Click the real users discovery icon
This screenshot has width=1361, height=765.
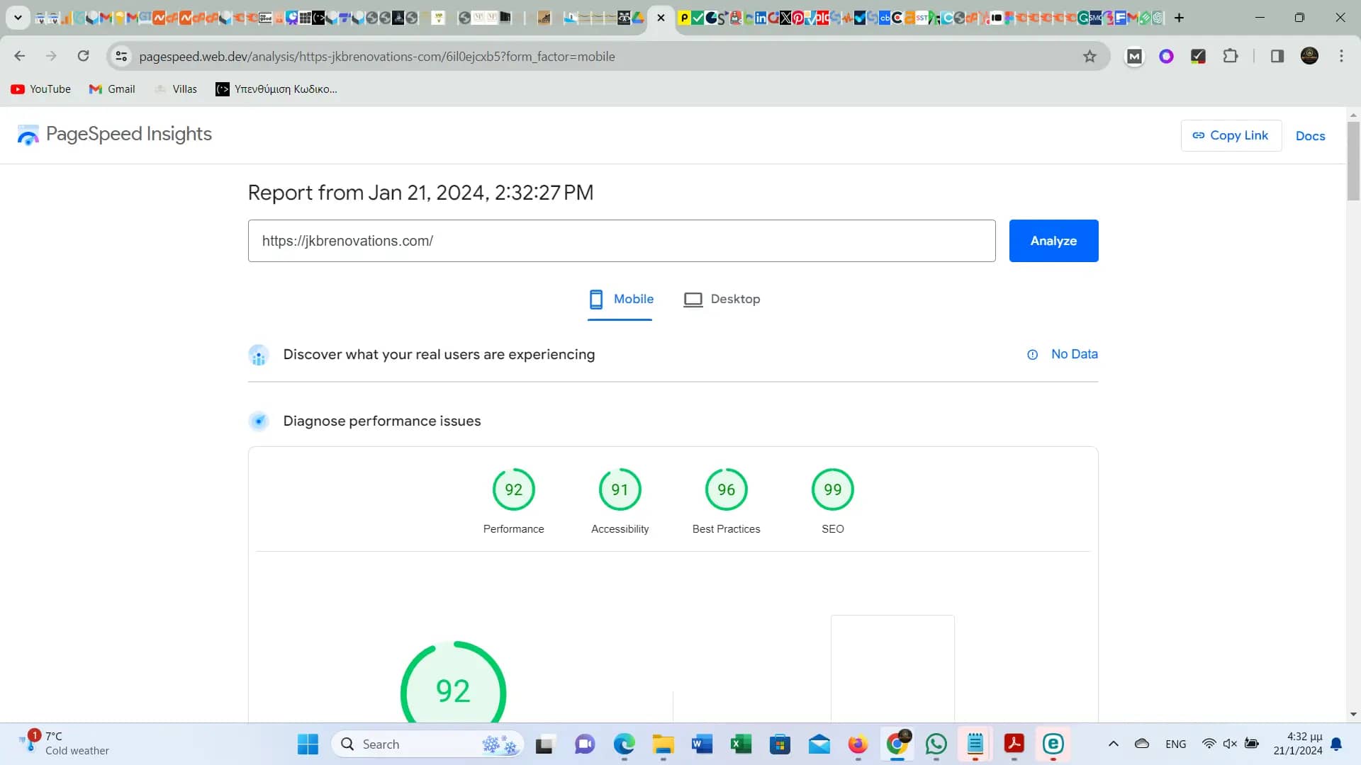coord(259,354)
